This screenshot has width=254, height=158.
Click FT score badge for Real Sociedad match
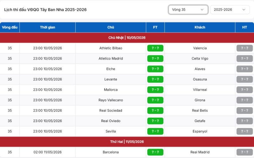[x=155, y=110]
